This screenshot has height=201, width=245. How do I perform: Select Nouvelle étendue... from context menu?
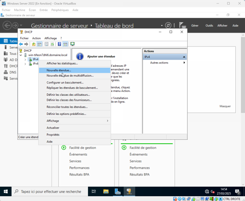click(x=59, y=70)
